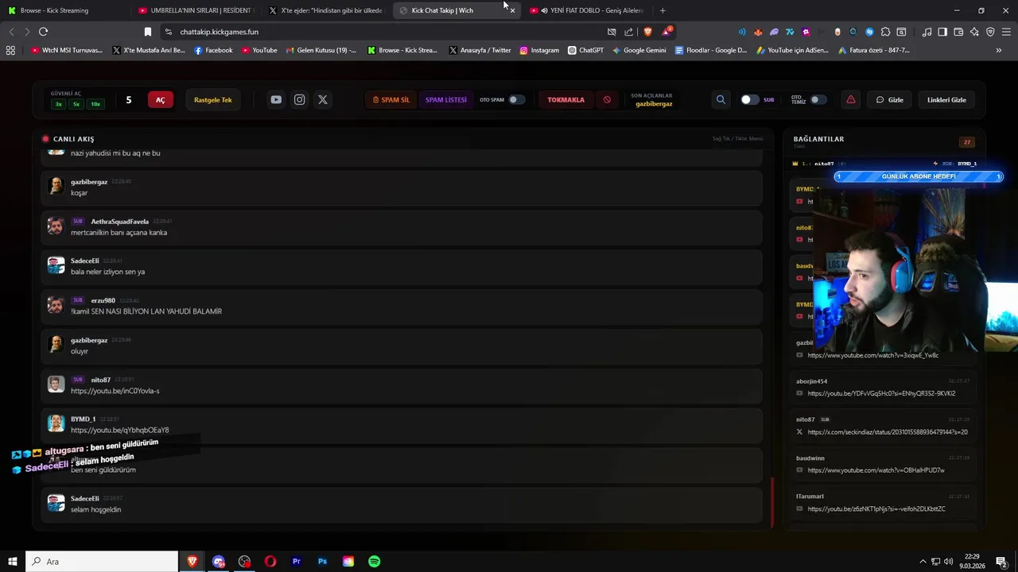Switch to the Browse - Kick Streaming tab
Image resolution: width=1018 pixels, height=572 pixels.
(x=64, y=10)
